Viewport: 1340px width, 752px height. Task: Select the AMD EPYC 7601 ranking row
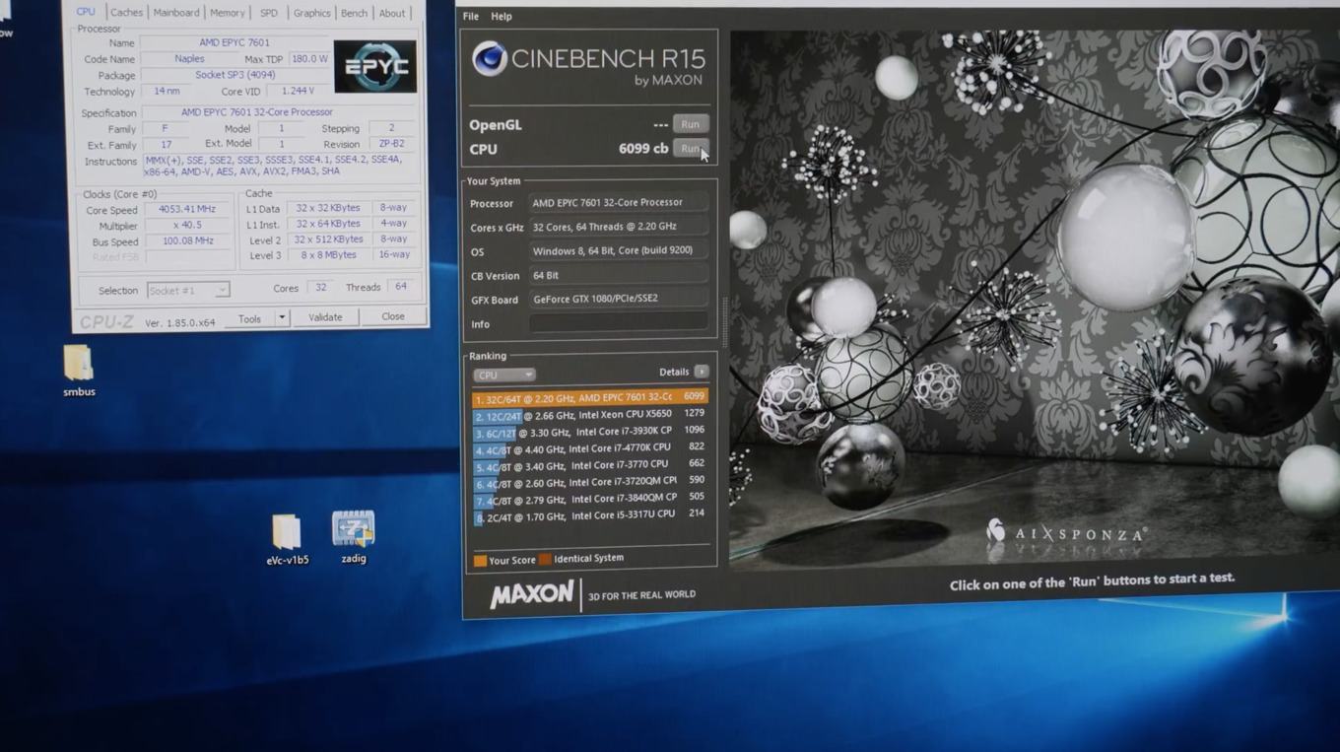pyautogui.click(x=590, y=397)
